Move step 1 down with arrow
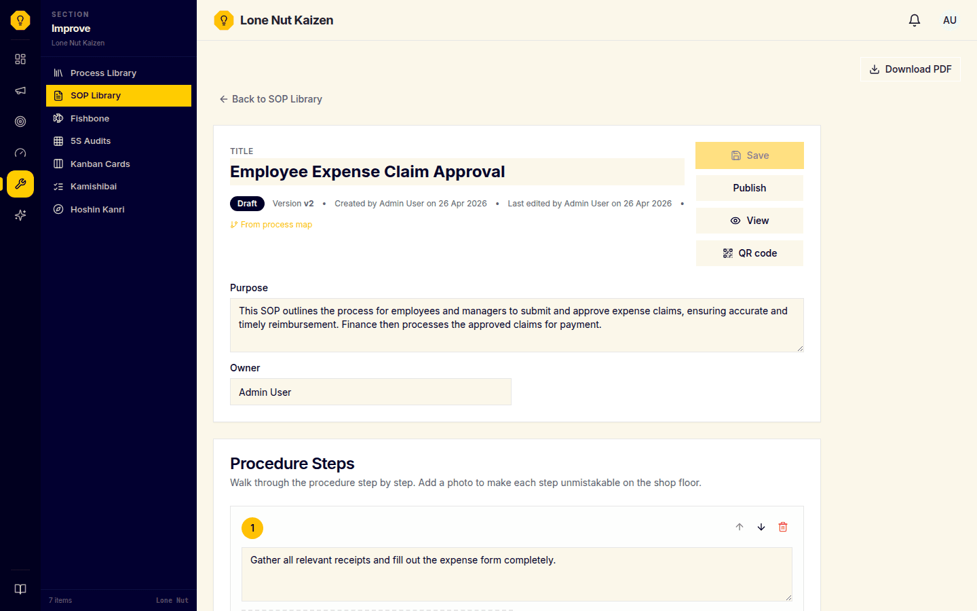The image size is (977, 611). (x=761, y=527)
